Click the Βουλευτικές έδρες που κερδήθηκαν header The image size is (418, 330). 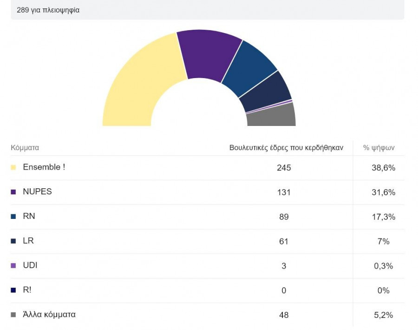286,148
